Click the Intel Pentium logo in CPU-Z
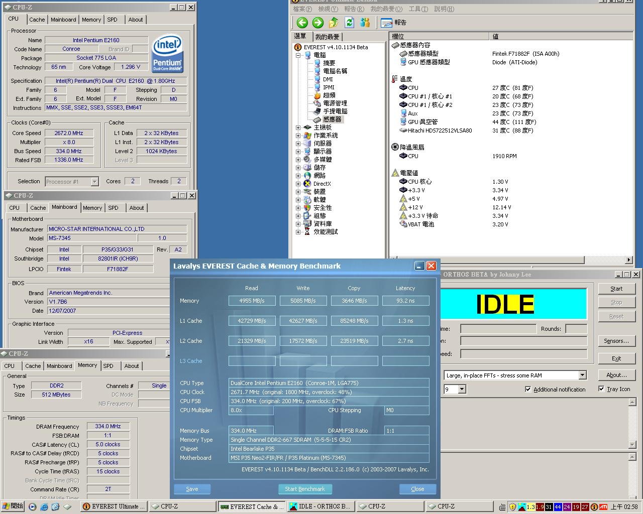This screenshot has width=643, height=514. point(167,54)
